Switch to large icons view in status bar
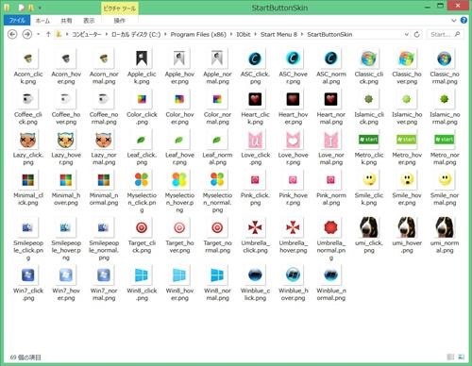Image resolution: width=472 pixels, height=366 pixels. [x=462, y=357]
